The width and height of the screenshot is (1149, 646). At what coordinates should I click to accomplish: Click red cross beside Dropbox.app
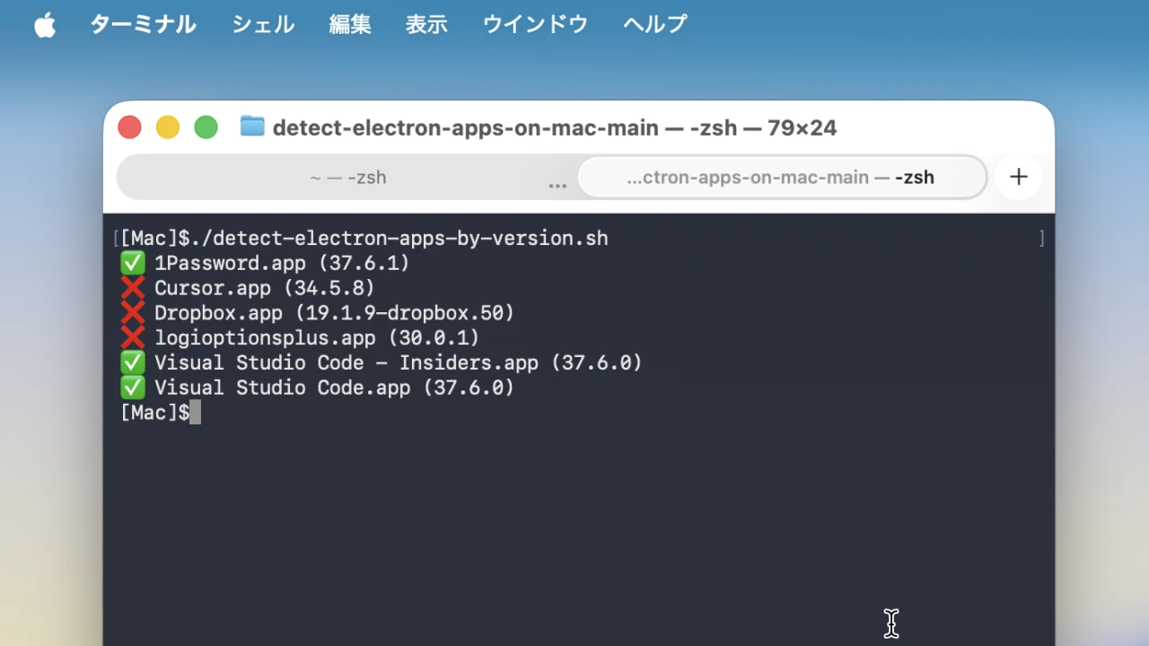[132, 312]
